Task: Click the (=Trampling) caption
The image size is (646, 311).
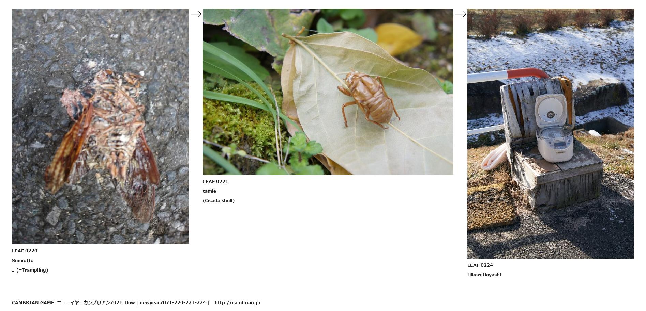Action: click(32, 270)
